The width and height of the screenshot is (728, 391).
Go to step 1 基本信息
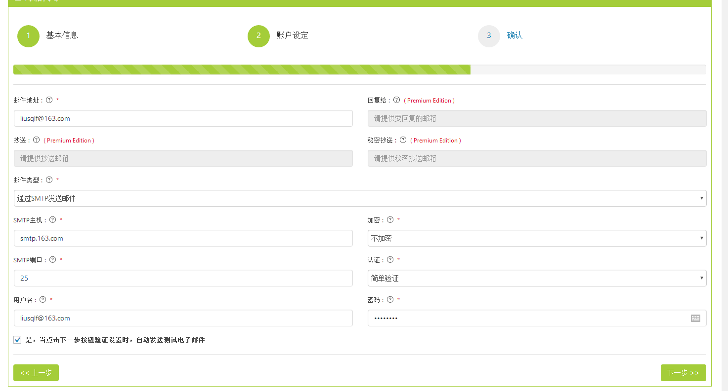(29, 36)
